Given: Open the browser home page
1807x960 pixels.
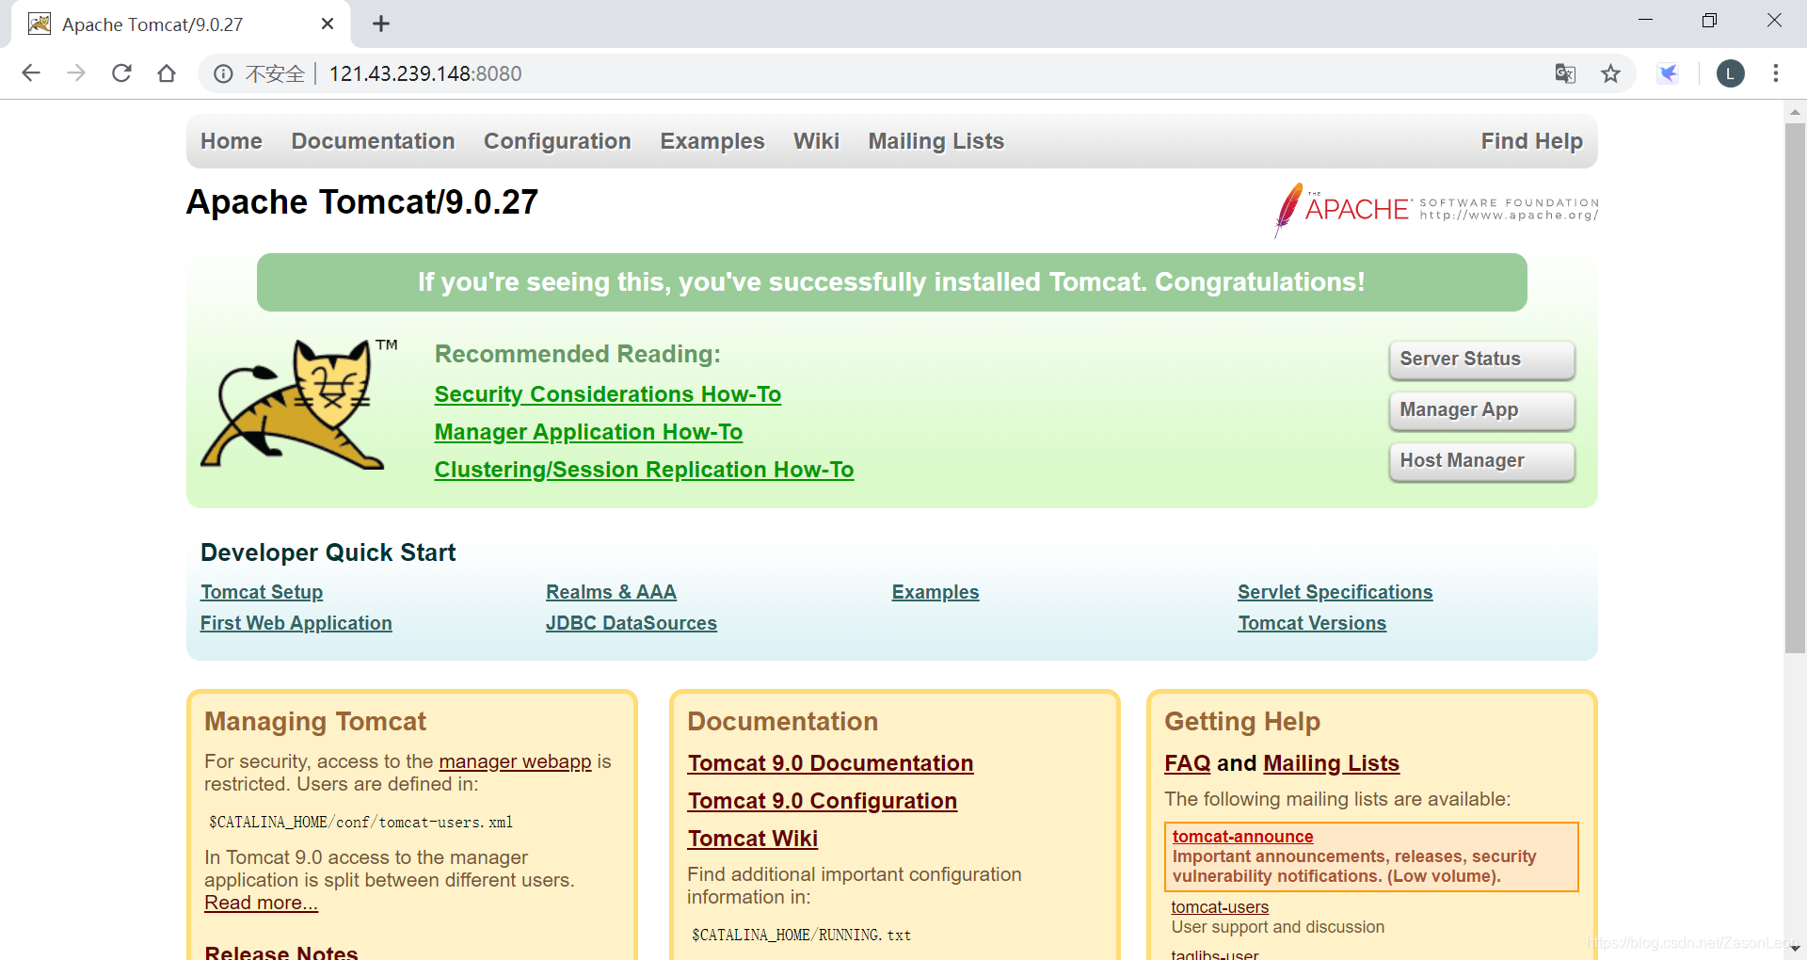Looking at the screenshot, I should (167, 73).
